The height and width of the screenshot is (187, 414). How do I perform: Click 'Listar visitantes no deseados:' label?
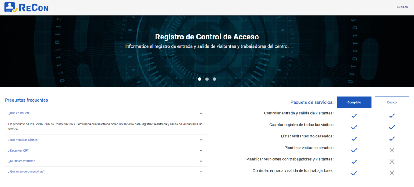(307, 136)
